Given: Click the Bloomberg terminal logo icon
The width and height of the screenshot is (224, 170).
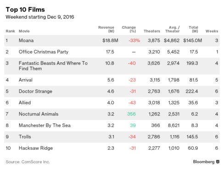Looking at the screenshot, I should 218,162.
